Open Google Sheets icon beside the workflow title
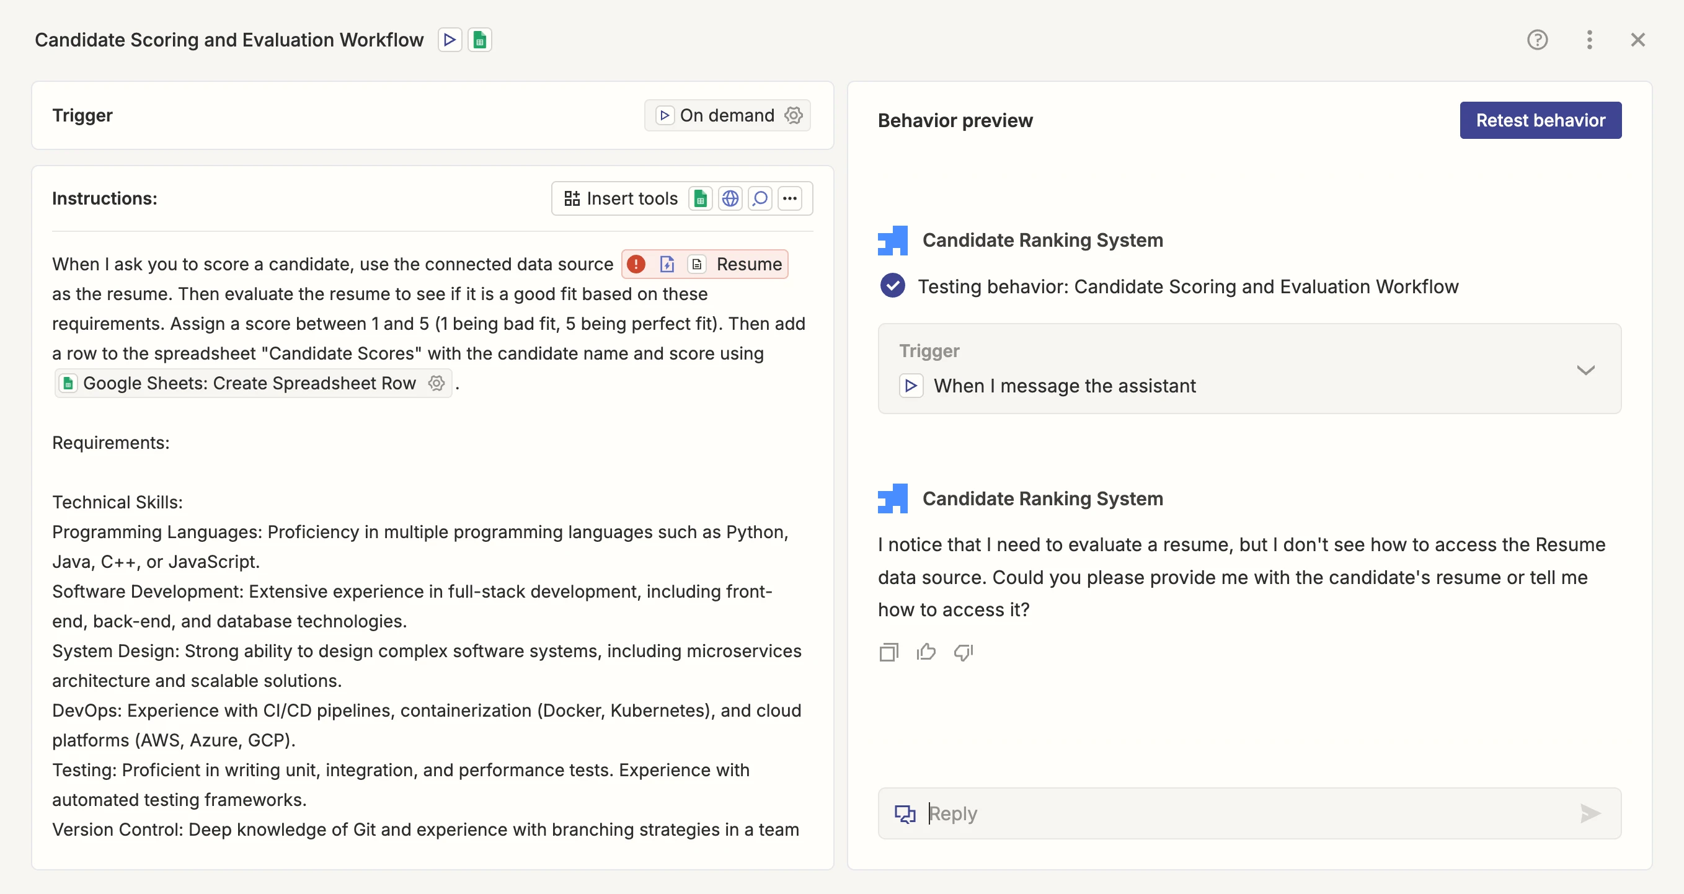Viewport: 1684px width, 894px height. pos(481,39)
